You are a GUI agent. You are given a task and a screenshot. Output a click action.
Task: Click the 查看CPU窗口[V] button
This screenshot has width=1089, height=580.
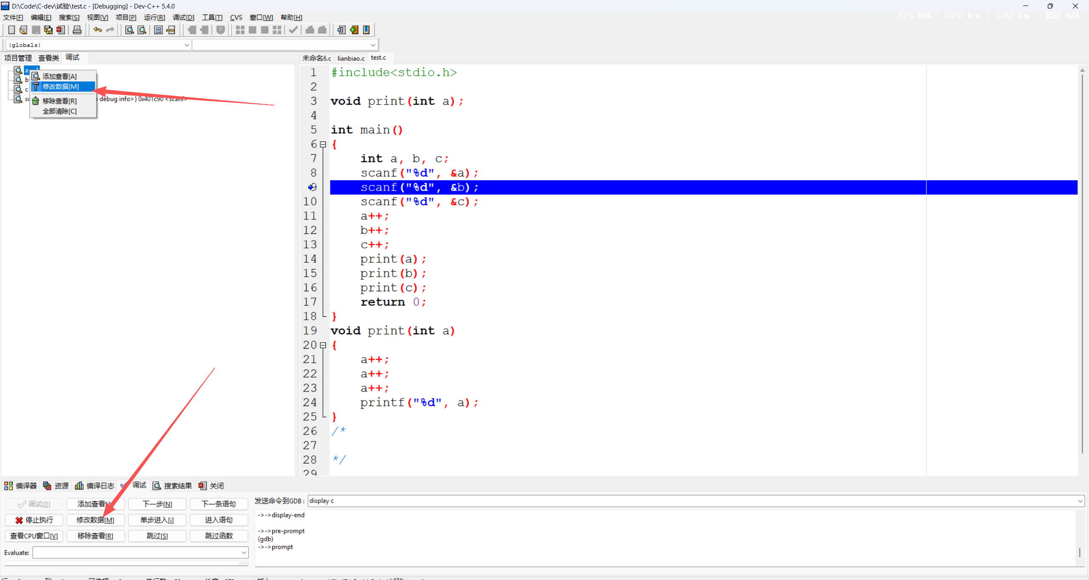click(34, 536)
